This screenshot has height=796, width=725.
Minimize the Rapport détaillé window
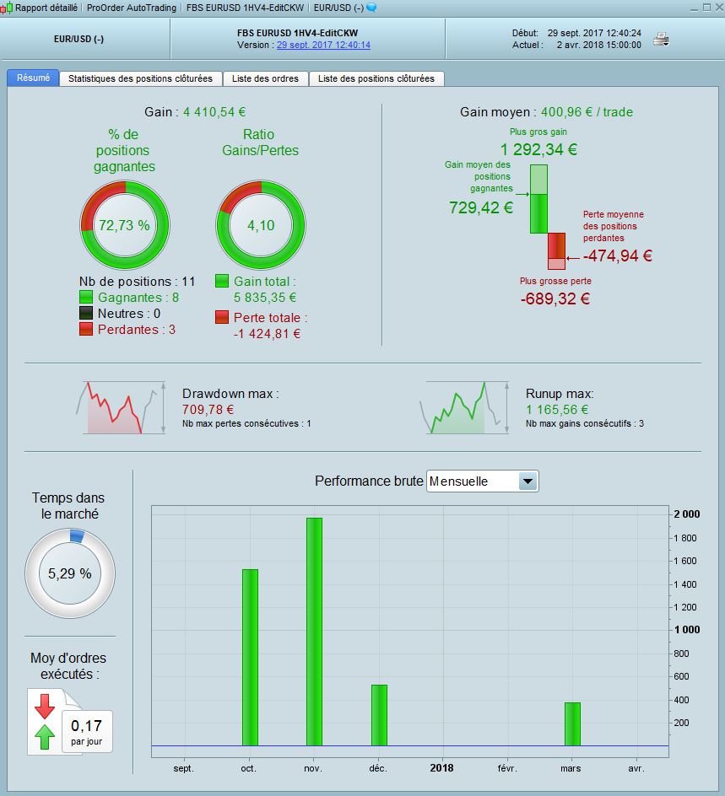[694, 8]
